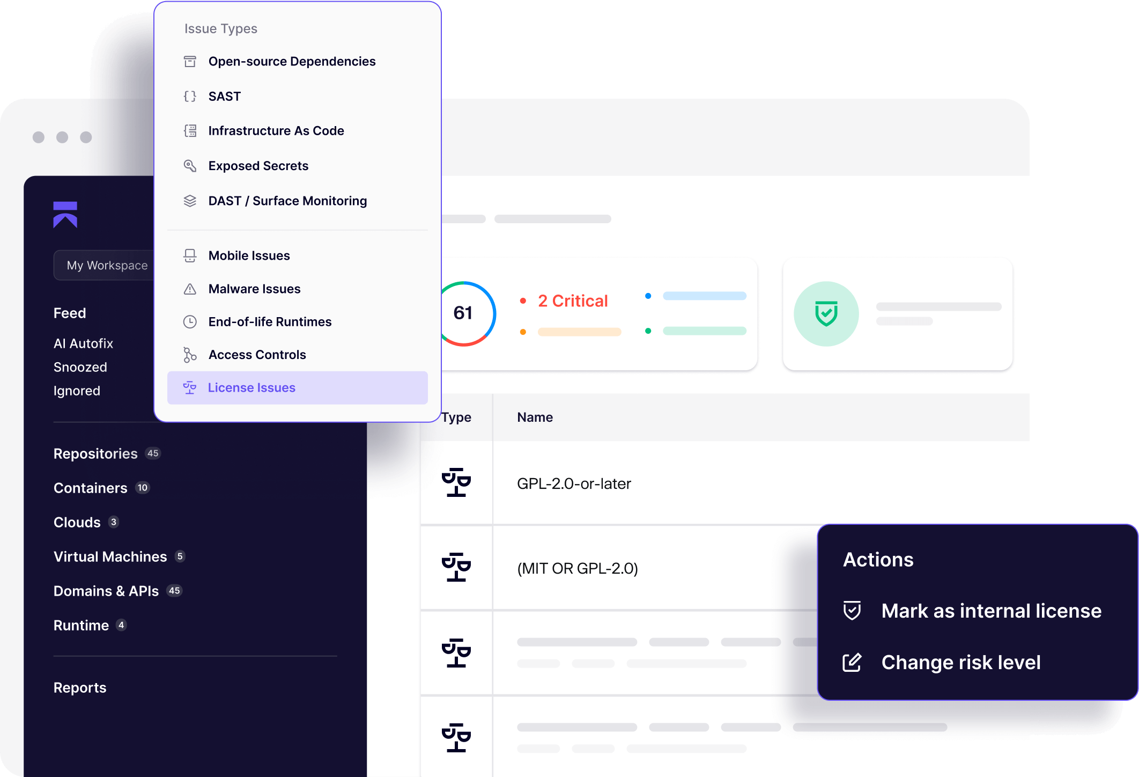Open the My Workspace dropdown
Image resolution: width=1139 pixels, height=777 pixels.
pos(106,265)
